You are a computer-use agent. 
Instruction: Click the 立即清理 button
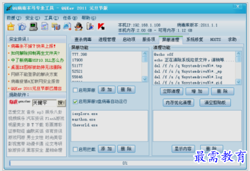click(x=171, y=91)
